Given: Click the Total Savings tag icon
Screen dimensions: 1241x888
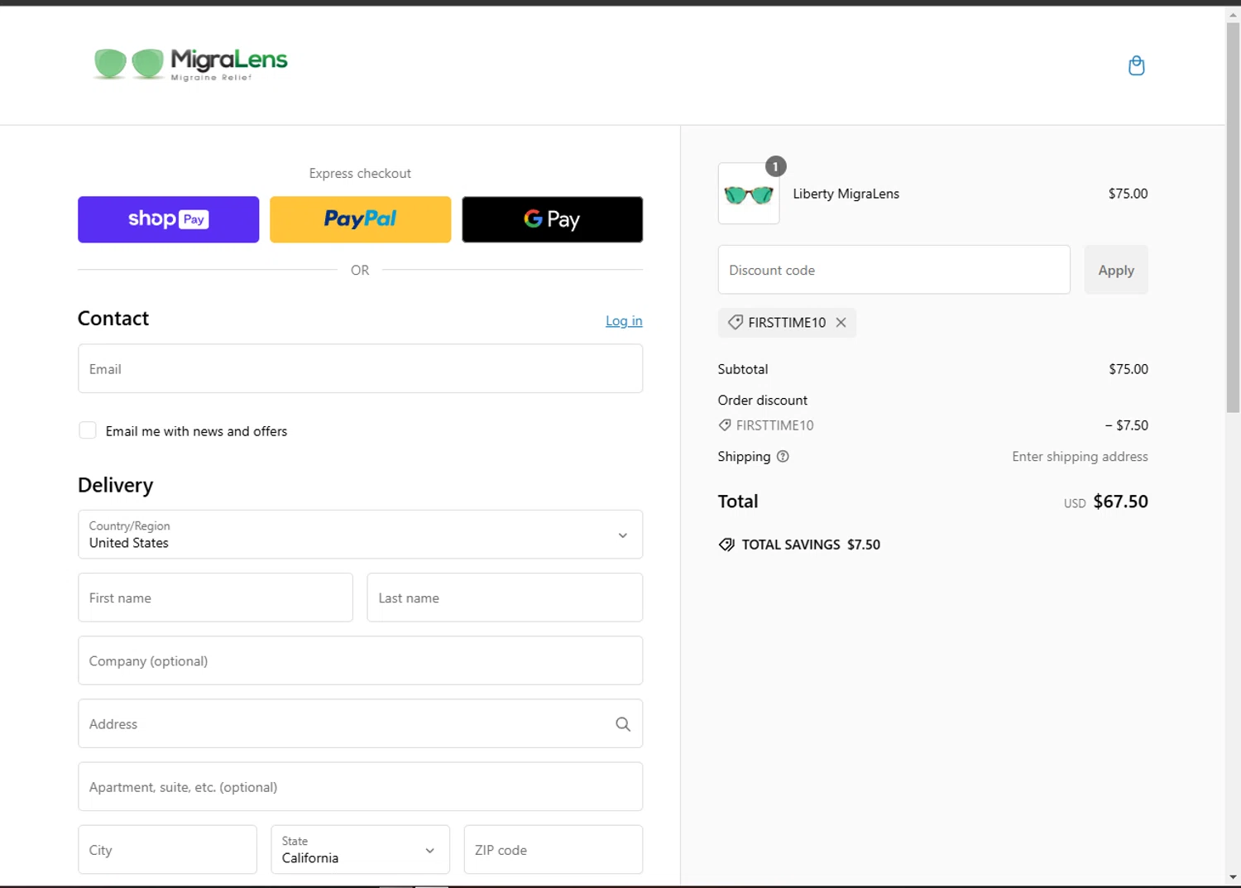Looking at the screenshot, I should 726,545.
